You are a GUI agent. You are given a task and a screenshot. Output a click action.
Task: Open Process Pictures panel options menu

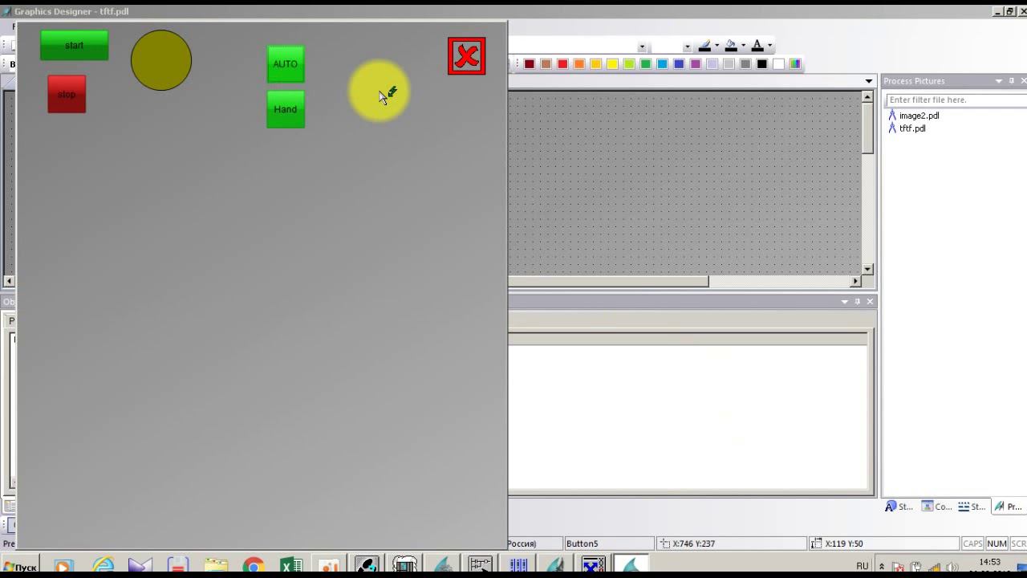coord(999,81)
